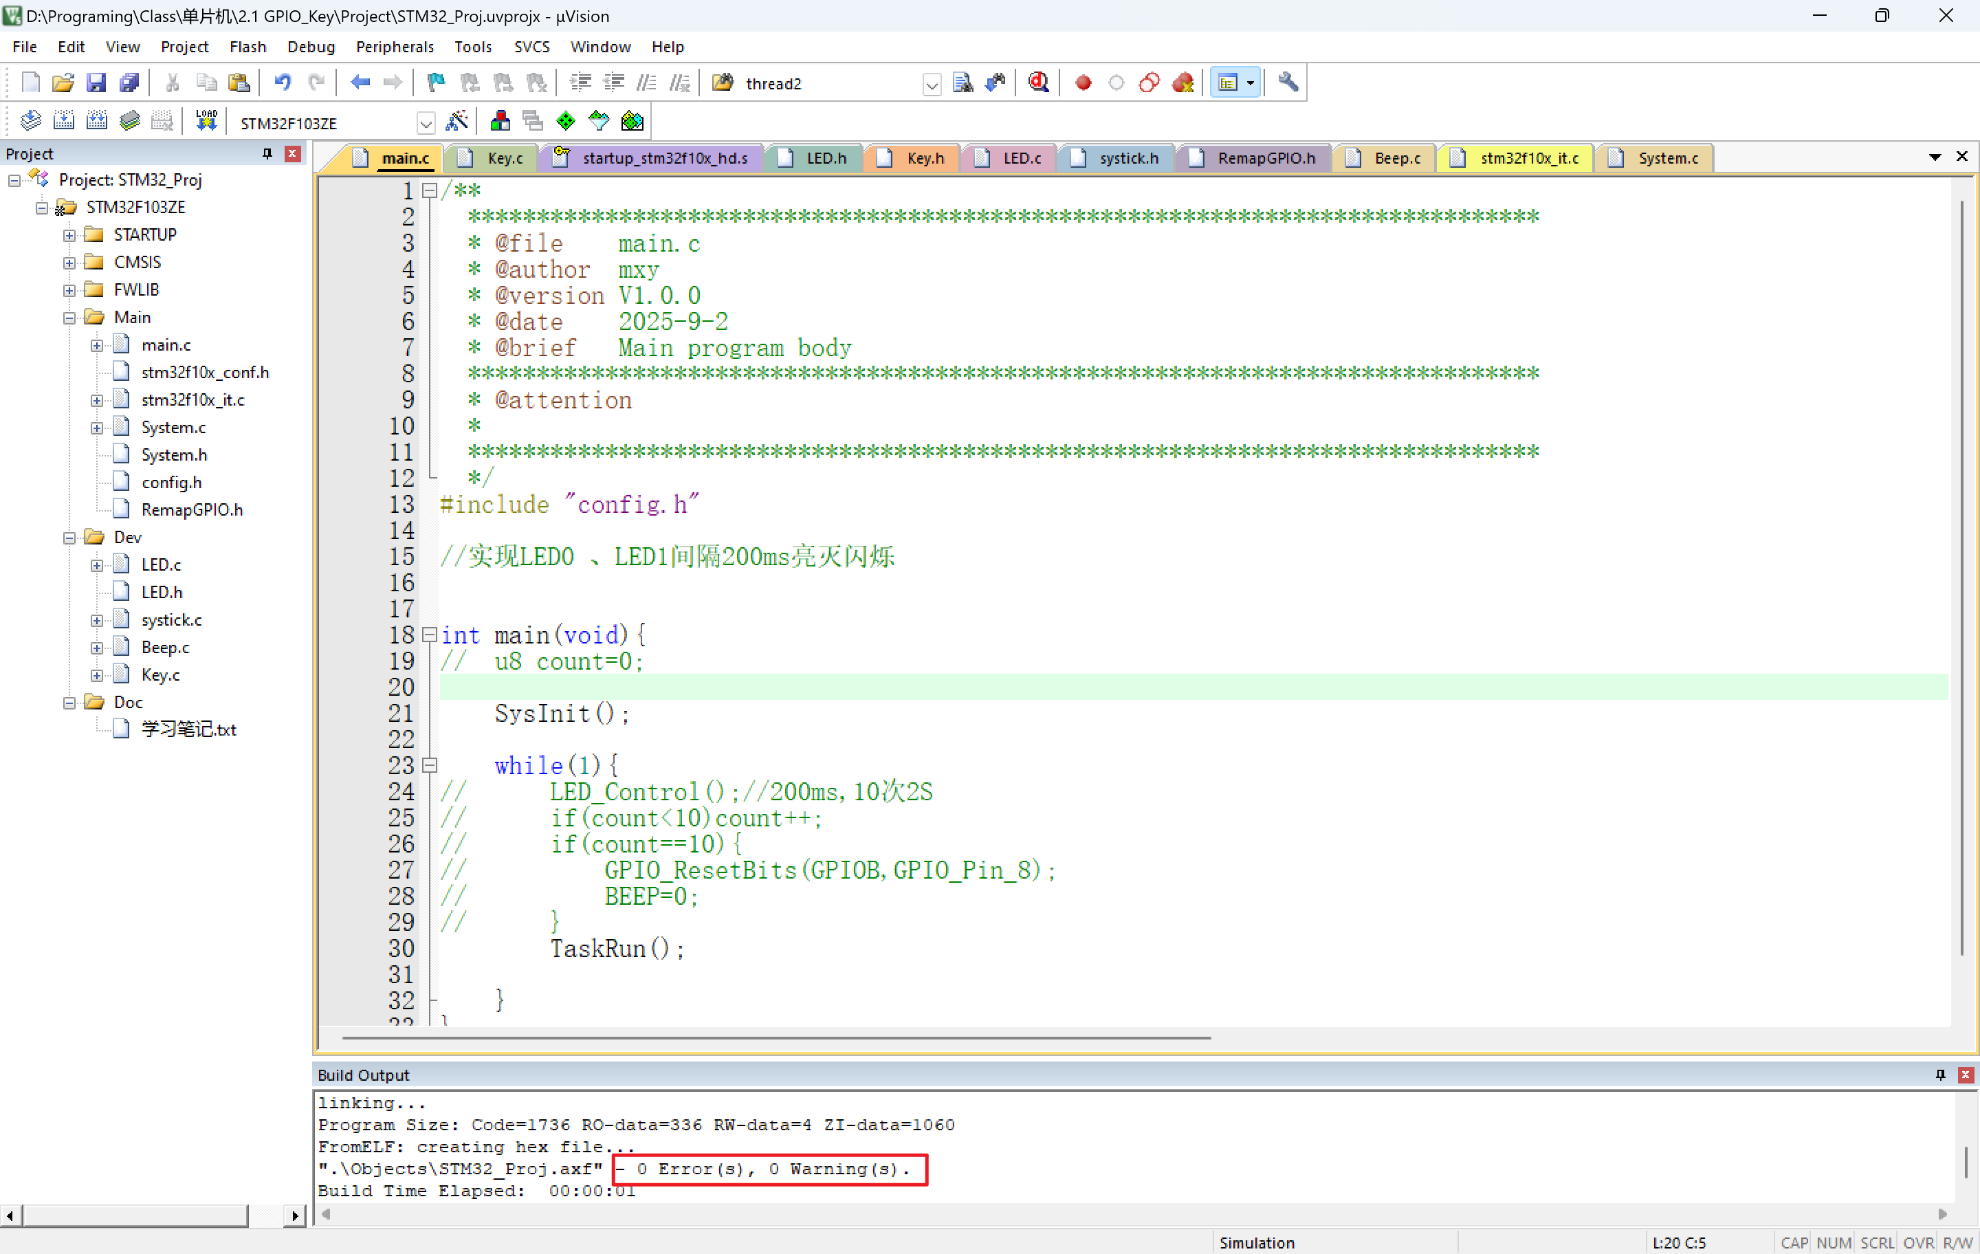The height and width of the screenshot is (1254, 1980).
Task: Indent selected lines using the indent icon
Action: (580, 82)
